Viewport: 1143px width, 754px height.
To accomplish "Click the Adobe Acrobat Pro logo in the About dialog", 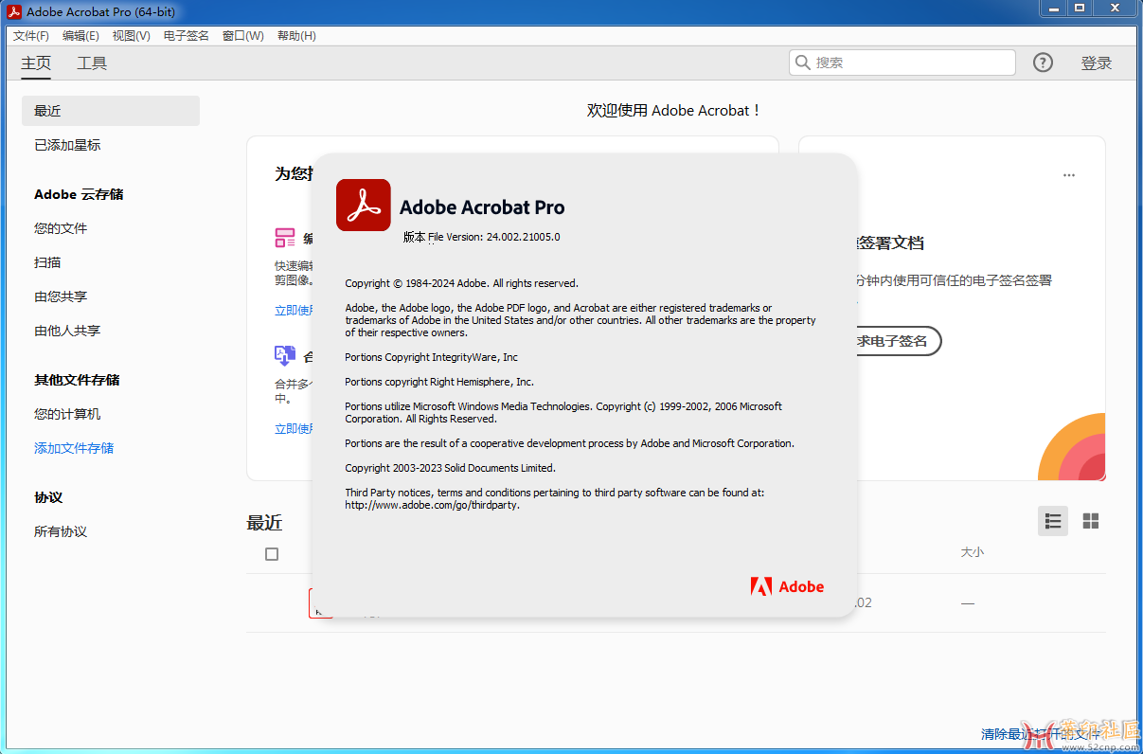I will (364, 205).
